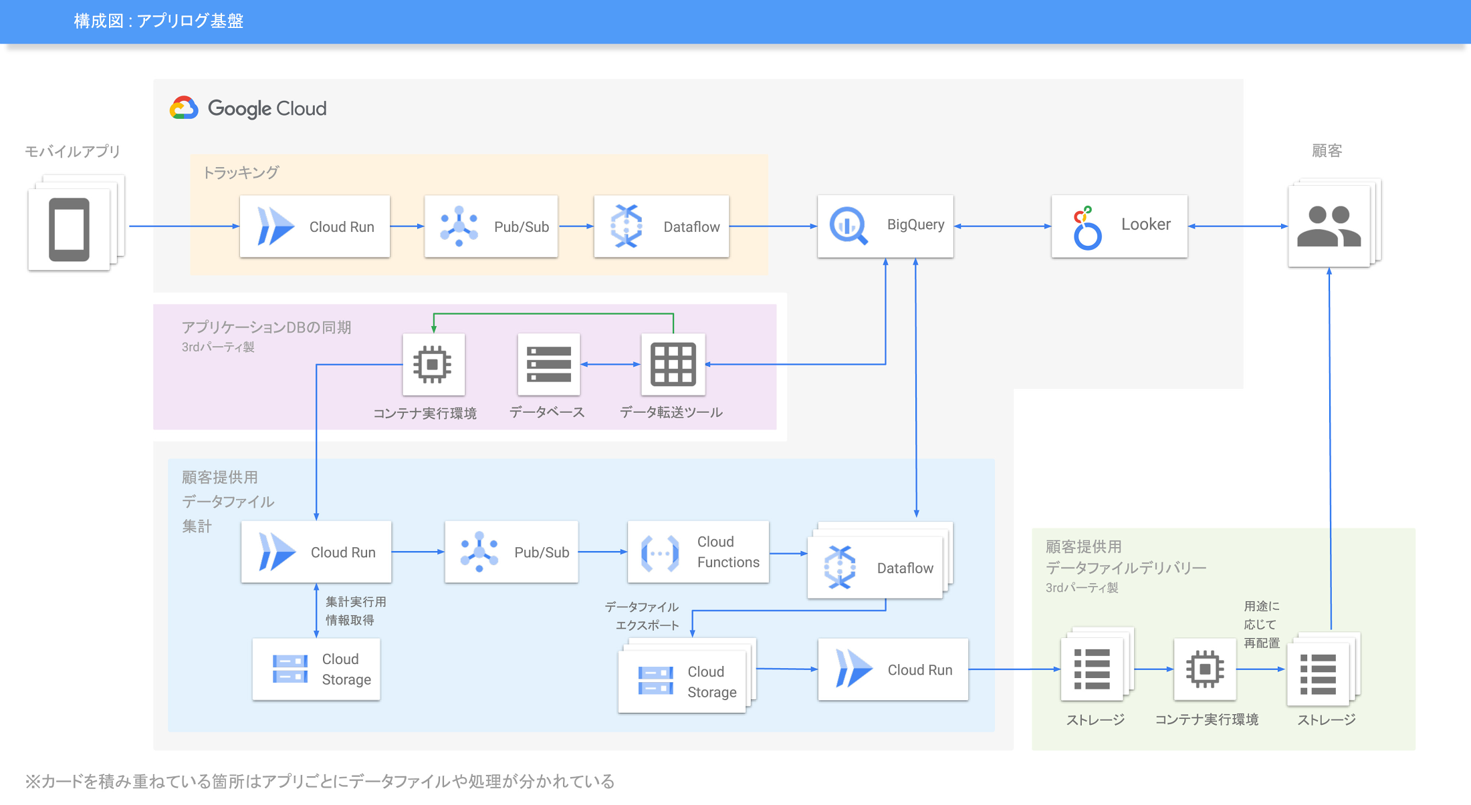Click the 顧客 label above the people icon
1471x805 pixels.
[x=1327, y=150]
